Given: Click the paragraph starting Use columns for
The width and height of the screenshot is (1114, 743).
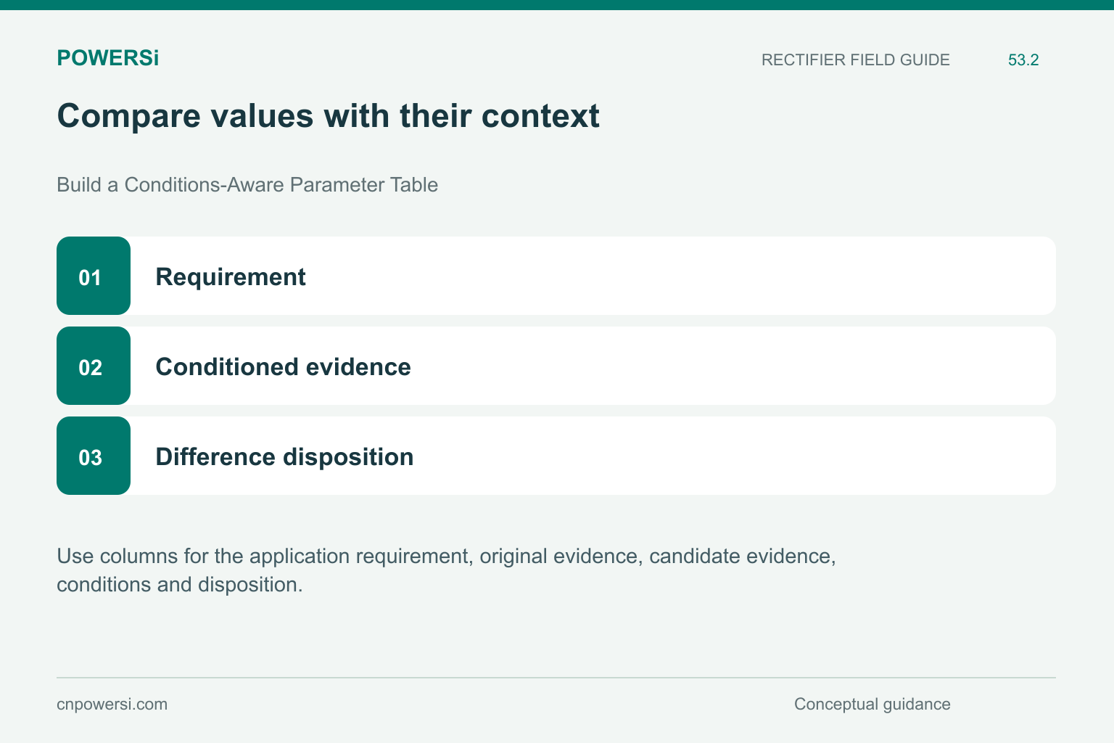Looking at the screenshot, I should [447, 570].
